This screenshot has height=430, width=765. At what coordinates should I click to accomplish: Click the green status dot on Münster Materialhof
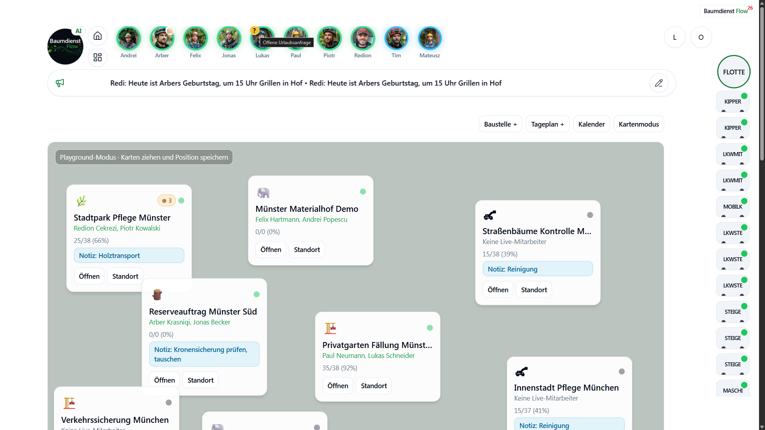[x=363, y=192]
